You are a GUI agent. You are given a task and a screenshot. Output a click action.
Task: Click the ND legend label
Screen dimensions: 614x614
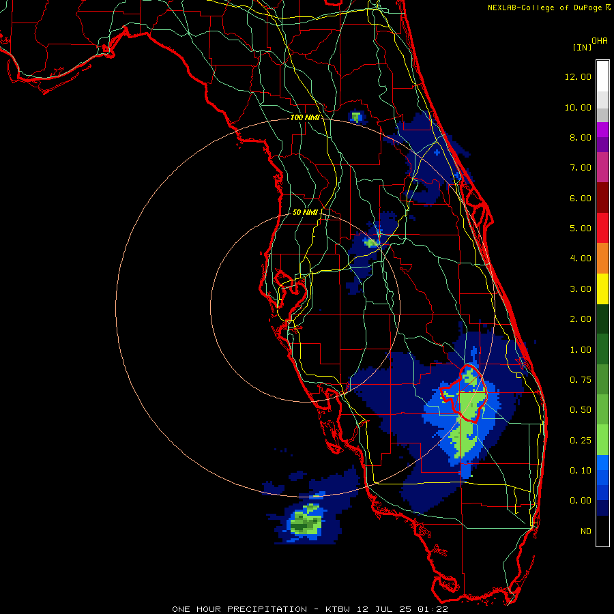(x=586, y=531)
